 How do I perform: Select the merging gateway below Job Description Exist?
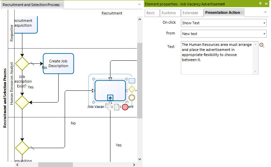coord(22,103)
